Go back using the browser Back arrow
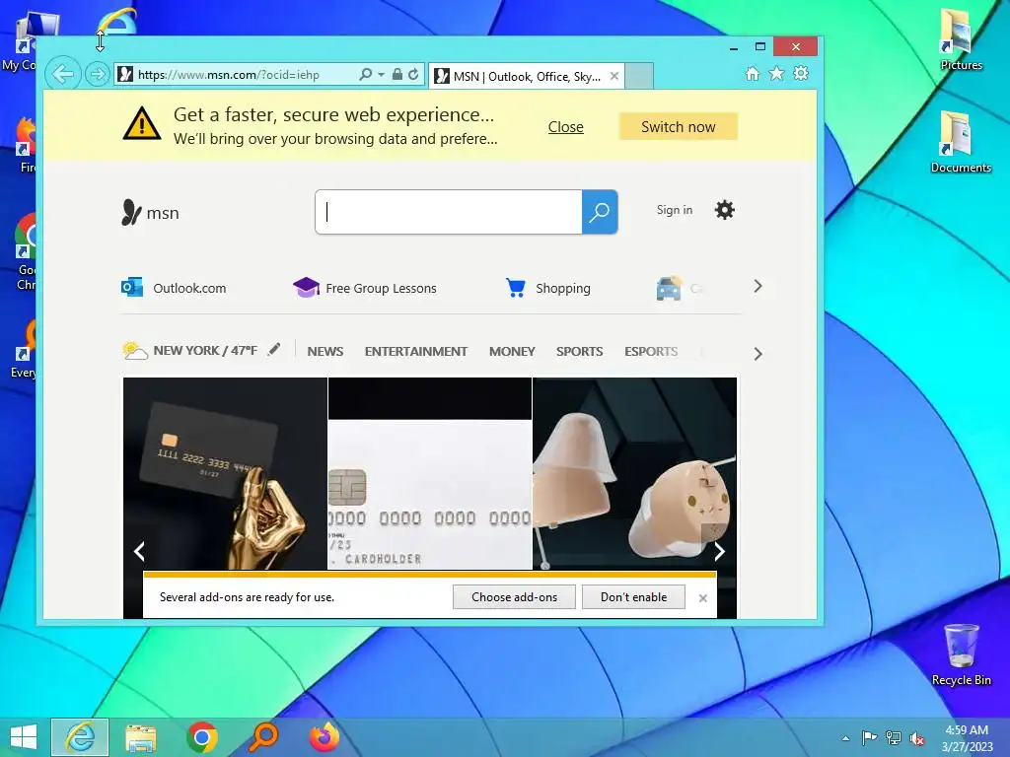This screenshot has height=757, width=1010. click(63, 74)
